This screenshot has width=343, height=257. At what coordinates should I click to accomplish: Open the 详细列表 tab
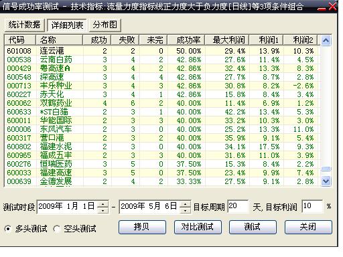click(x=67, y=25)
